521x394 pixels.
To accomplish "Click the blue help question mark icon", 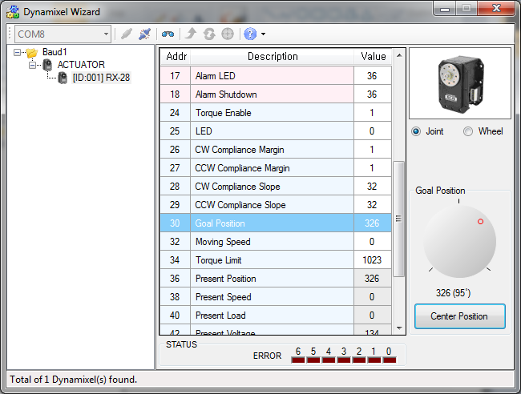I will tap(250, 34).
